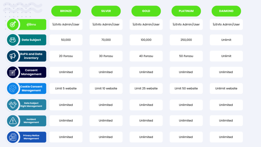Screen dimensions: 261x147
Task: Click the warning triangle Incident icon
Action: pos(12,121)
